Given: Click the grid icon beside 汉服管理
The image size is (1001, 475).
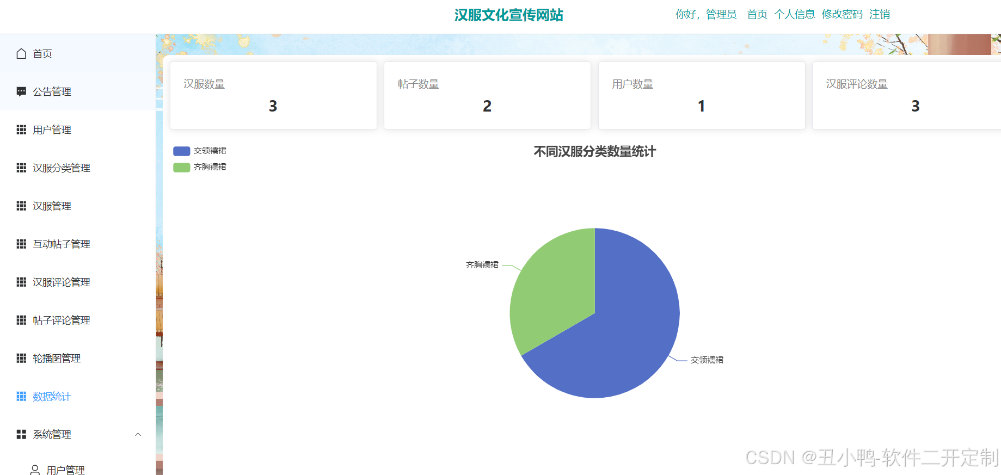Looking at the screenshot, I should click(21, 206).
